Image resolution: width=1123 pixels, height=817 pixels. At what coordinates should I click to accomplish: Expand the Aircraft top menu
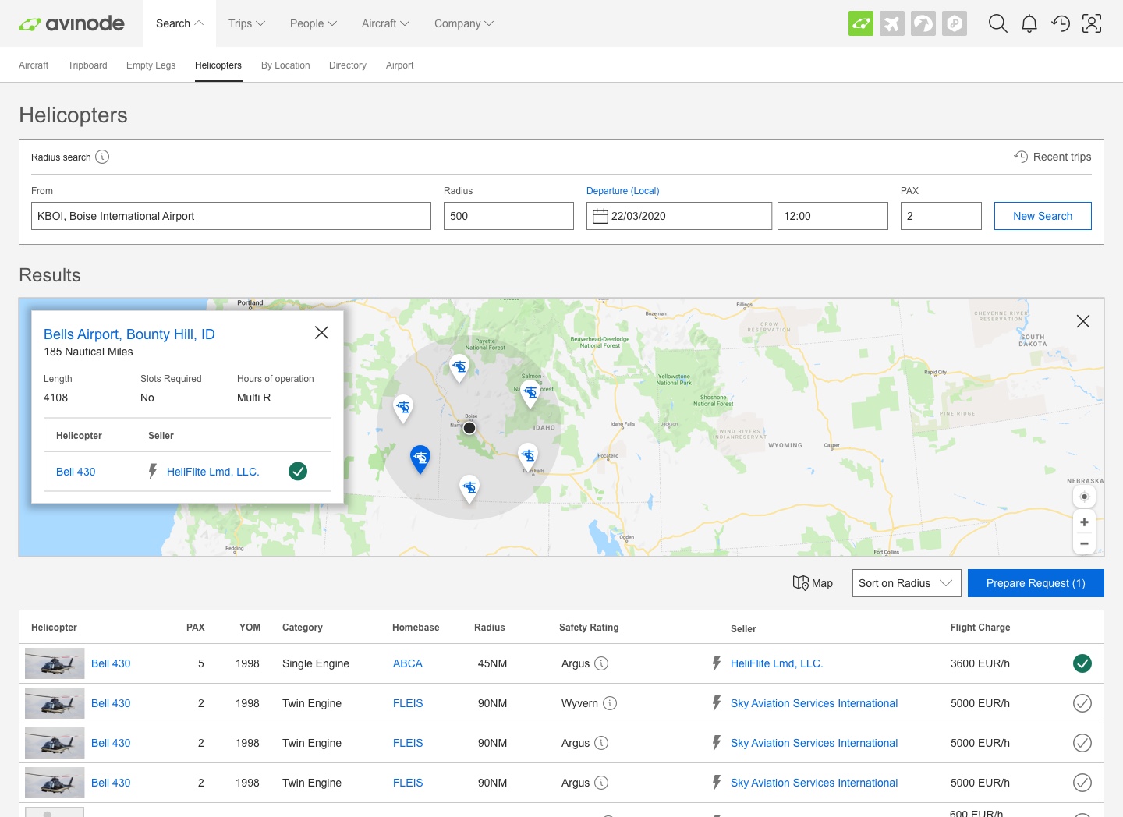pyautogui.click(x=385, y=23)
